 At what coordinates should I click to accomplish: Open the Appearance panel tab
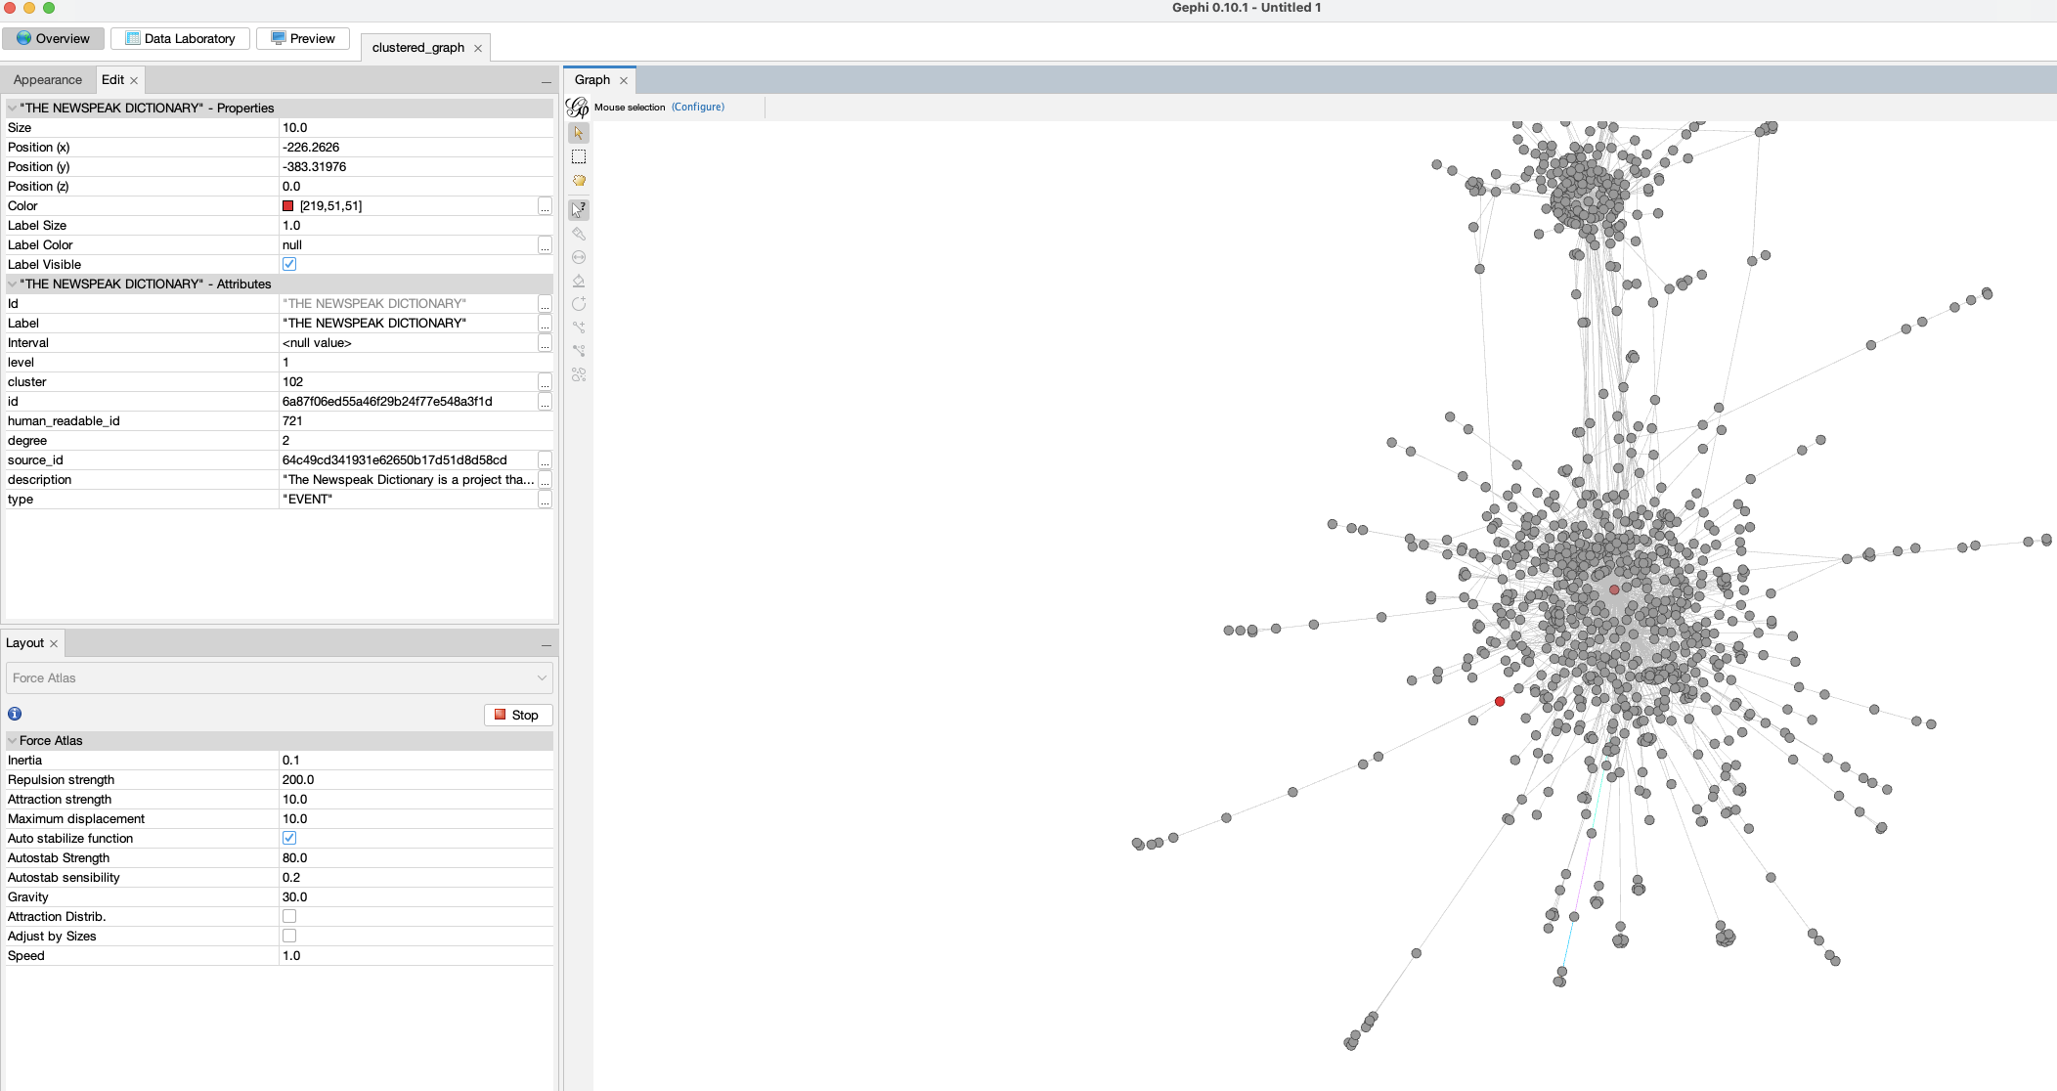pos(48,80)
